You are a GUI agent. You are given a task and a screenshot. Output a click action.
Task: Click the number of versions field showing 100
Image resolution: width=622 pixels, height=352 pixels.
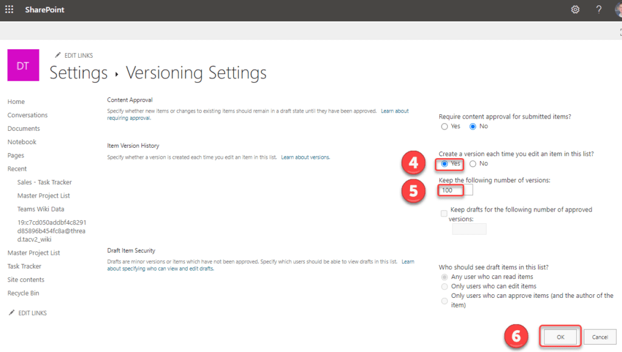click(x=456, y=190)
